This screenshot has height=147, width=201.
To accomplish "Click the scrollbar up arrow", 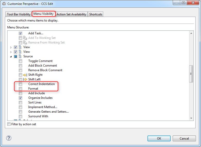I will 191,33.
